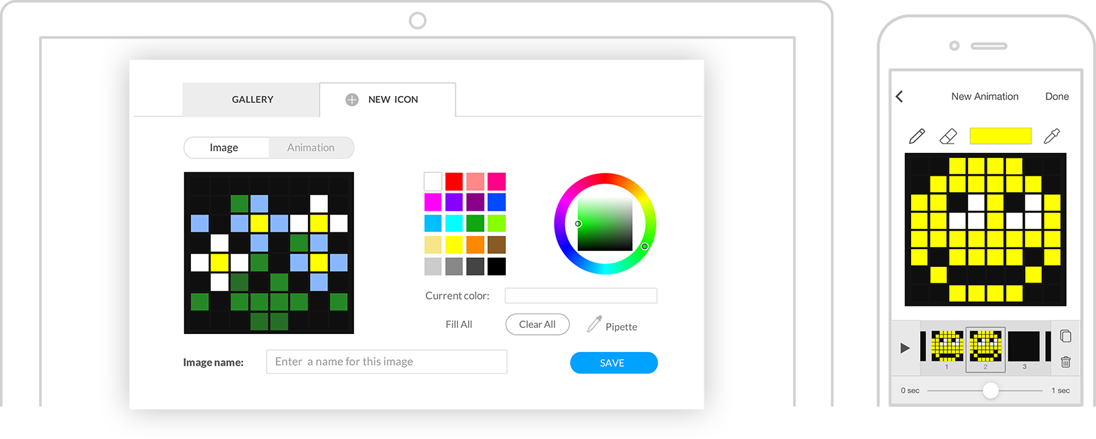This screenshot has width=1096, height=439.
Task: Click the image name input field
Action: (x=387, y=361)
